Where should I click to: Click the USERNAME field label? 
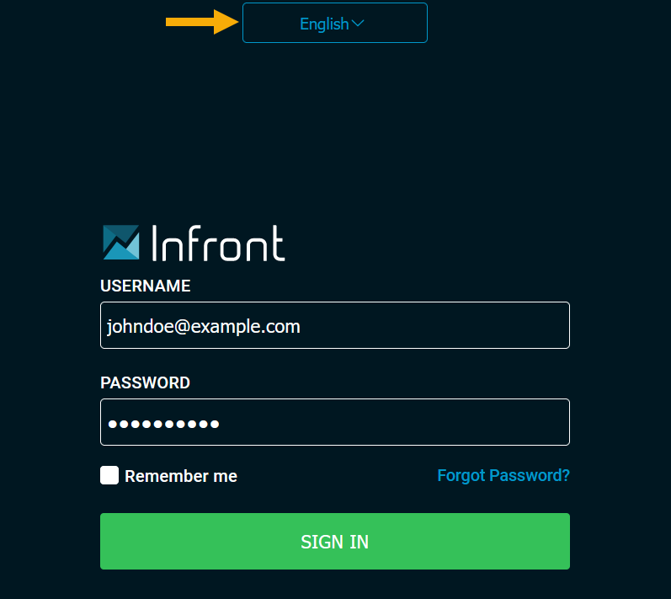[x=146, y=286]
